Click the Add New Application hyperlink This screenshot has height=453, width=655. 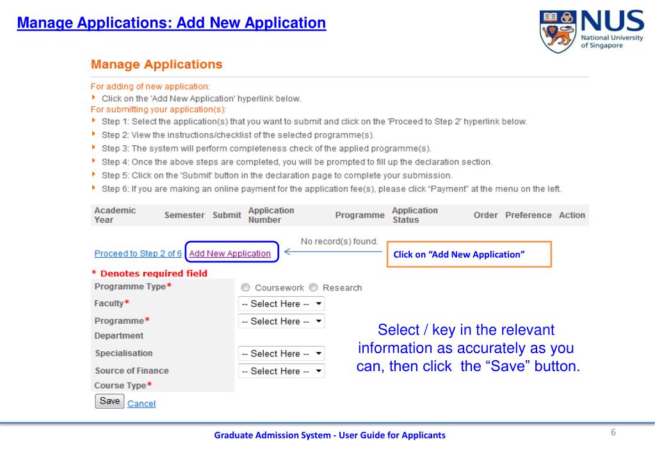[230, 253]
